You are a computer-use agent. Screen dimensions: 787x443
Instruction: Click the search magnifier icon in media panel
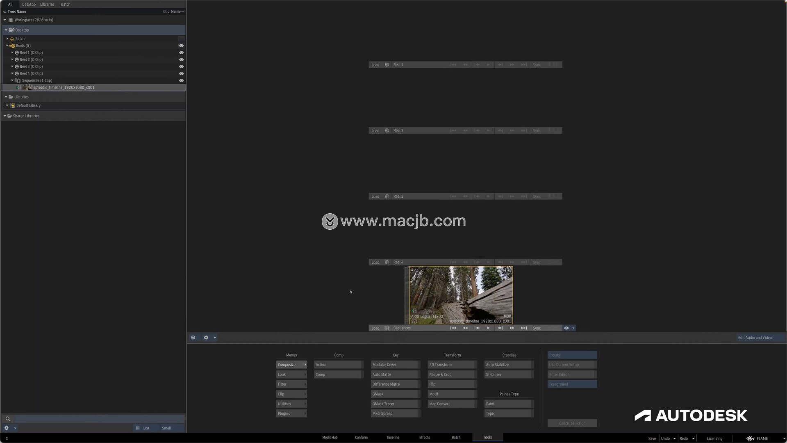click(x=8, y=419)
